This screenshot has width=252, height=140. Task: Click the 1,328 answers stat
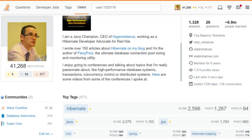pos(194,24)
